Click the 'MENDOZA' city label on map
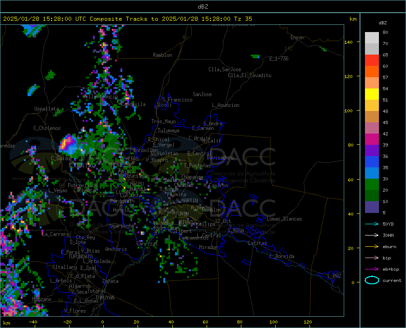The height and width of the screenshot is (328, 406). (x=120, y=165)
